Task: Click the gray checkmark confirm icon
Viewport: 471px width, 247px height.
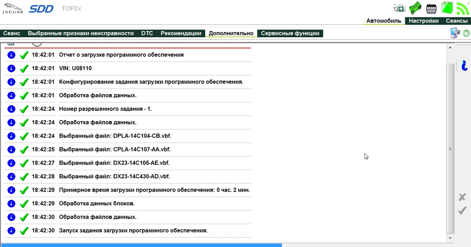Action: (462, 210)
